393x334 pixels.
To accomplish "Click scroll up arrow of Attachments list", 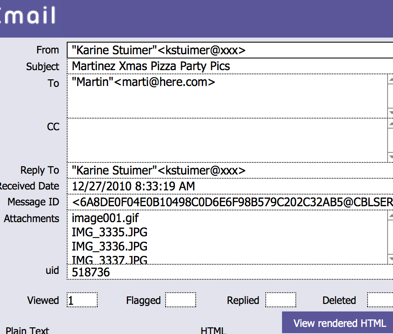I will click(x=390, y=216).
